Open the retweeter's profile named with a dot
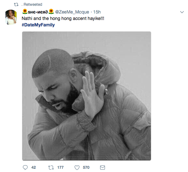188x172 pixels. pyautogui.click(x=22, y=5)
